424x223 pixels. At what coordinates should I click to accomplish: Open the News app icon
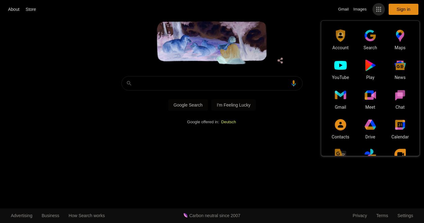pos(400,65)
